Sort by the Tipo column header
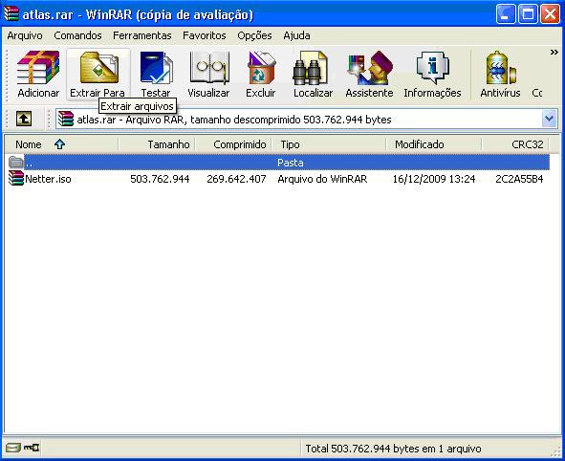The width and height of the screenshot is (565, 461). pos(329,144)
